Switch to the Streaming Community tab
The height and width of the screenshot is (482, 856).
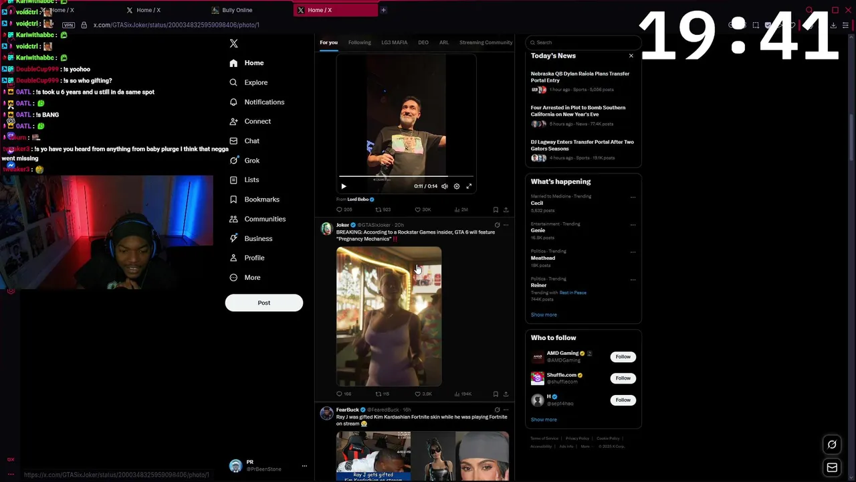(x=486, y=42)
